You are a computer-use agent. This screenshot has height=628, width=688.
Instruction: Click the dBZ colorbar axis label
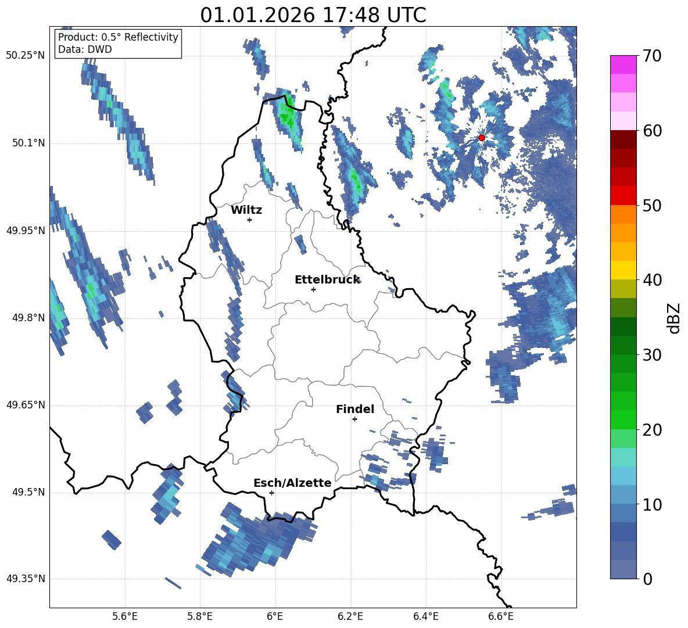click(x=673, y=318)
